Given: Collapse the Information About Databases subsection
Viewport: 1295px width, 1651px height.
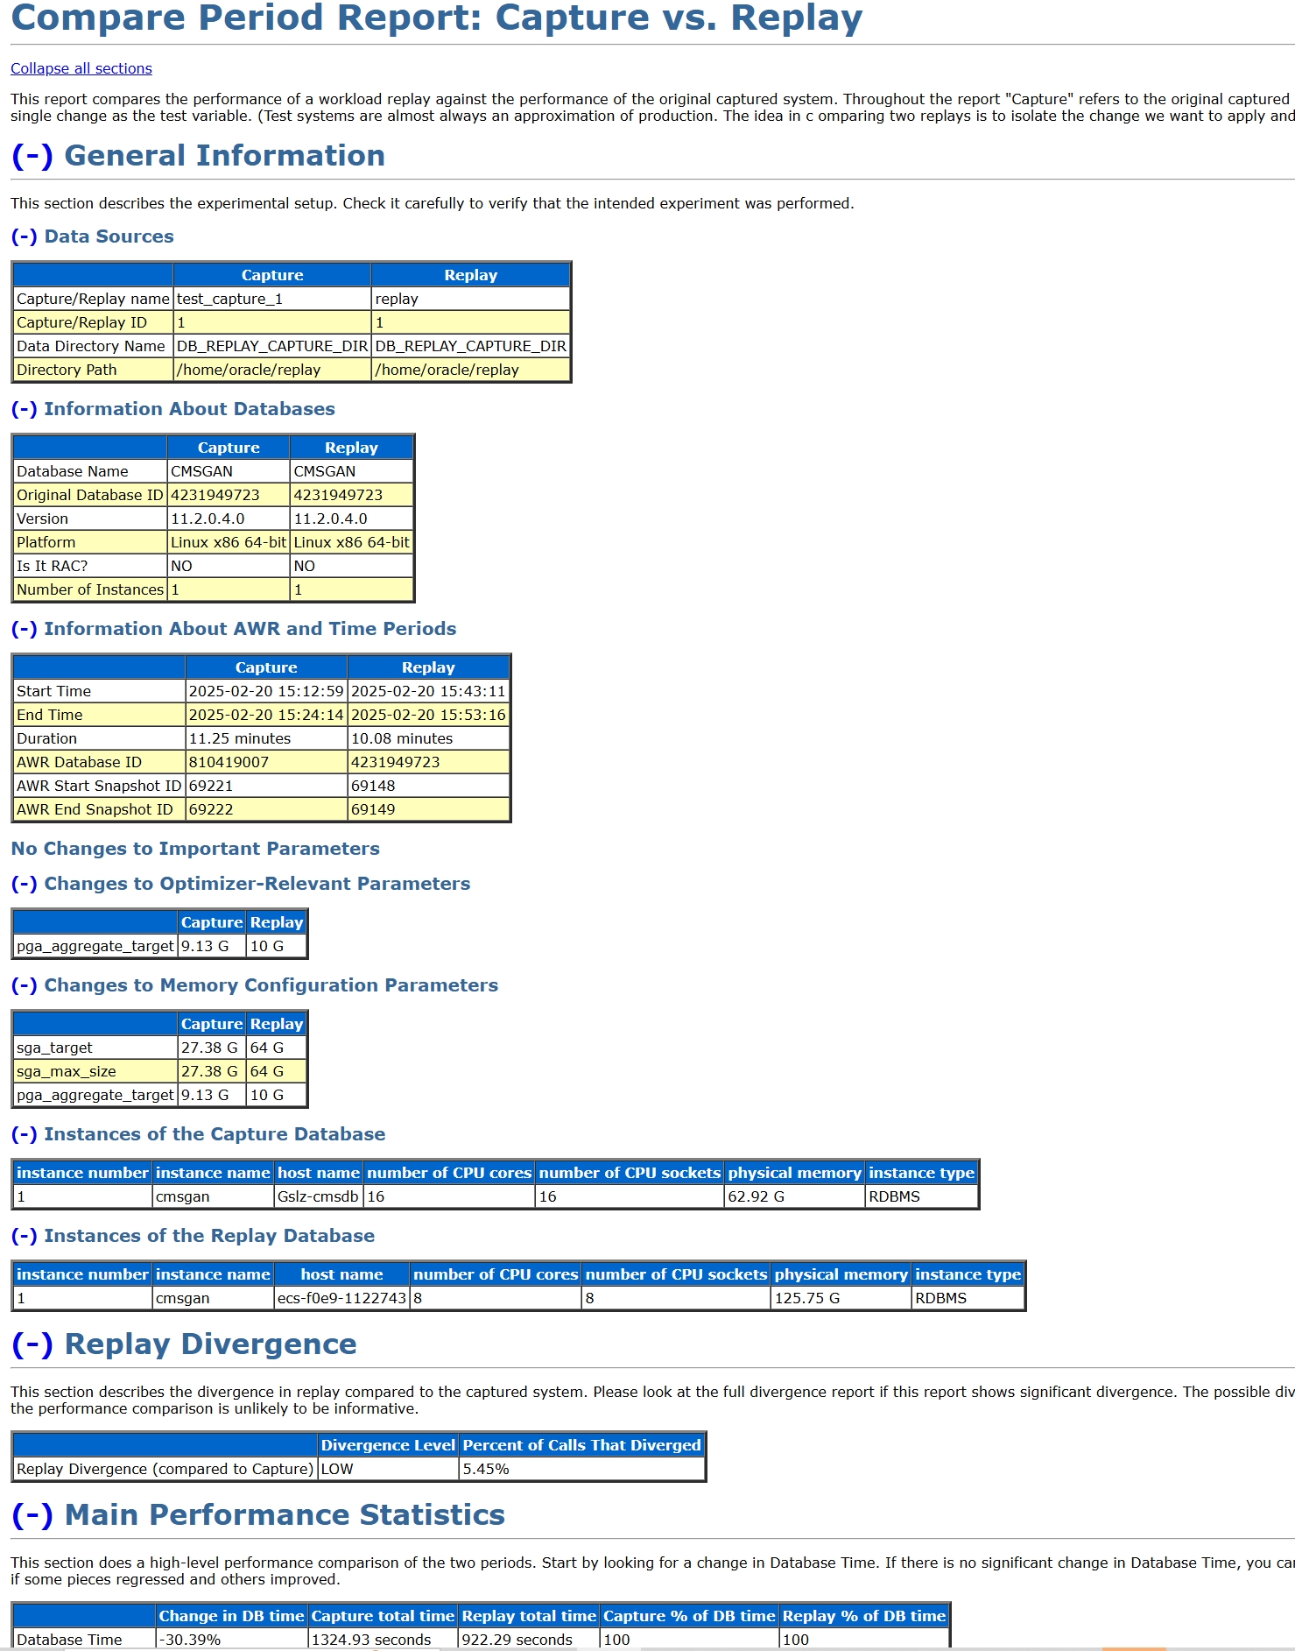Looking at the screenshot, I should (x=25, y=409).
